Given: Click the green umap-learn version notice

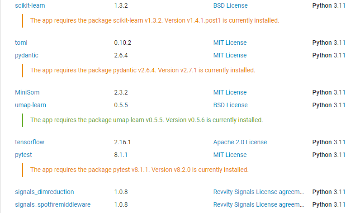Looking at the screenshot, I should coord(147,120).
